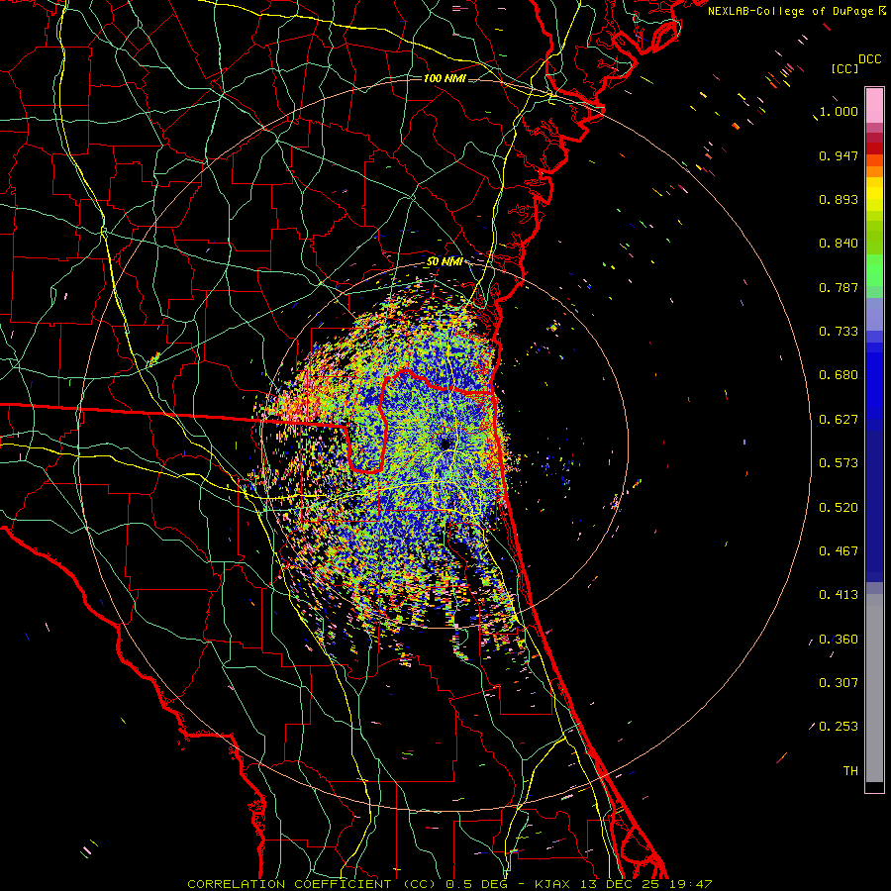Click the 0.413 value on color scale
The image size is (891, 891).
[839, 595]
